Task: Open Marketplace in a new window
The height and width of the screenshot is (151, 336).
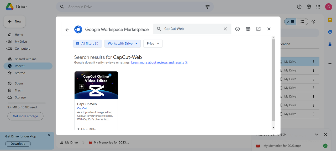Action: pos(259,29)
